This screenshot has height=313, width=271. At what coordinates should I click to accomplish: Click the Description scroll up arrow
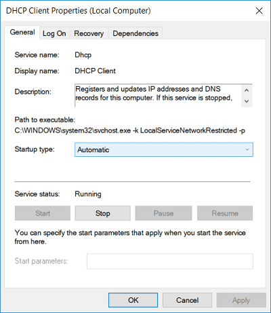point(247,90)
